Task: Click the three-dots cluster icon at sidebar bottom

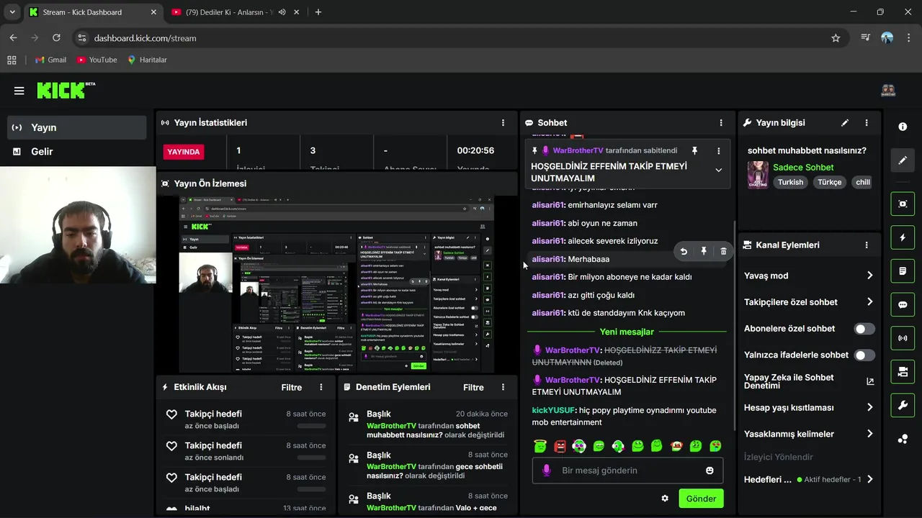Action: click(x=903, y=439)
